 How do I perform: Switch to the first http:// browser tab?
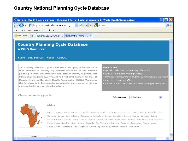pyautogui.click(x=50, y=36)
